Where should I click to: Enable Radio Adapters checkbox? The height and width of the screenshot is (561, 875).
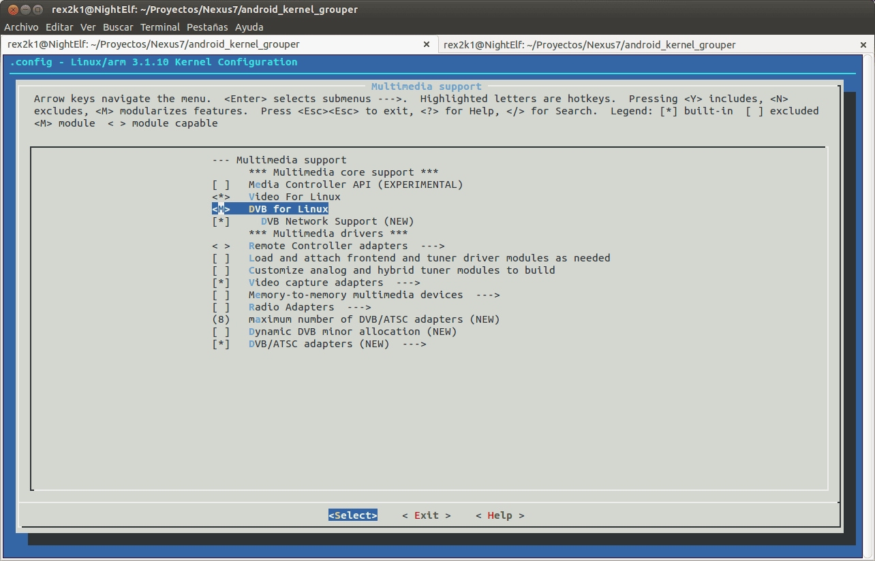pyautogui.click(x=221, y=307)
